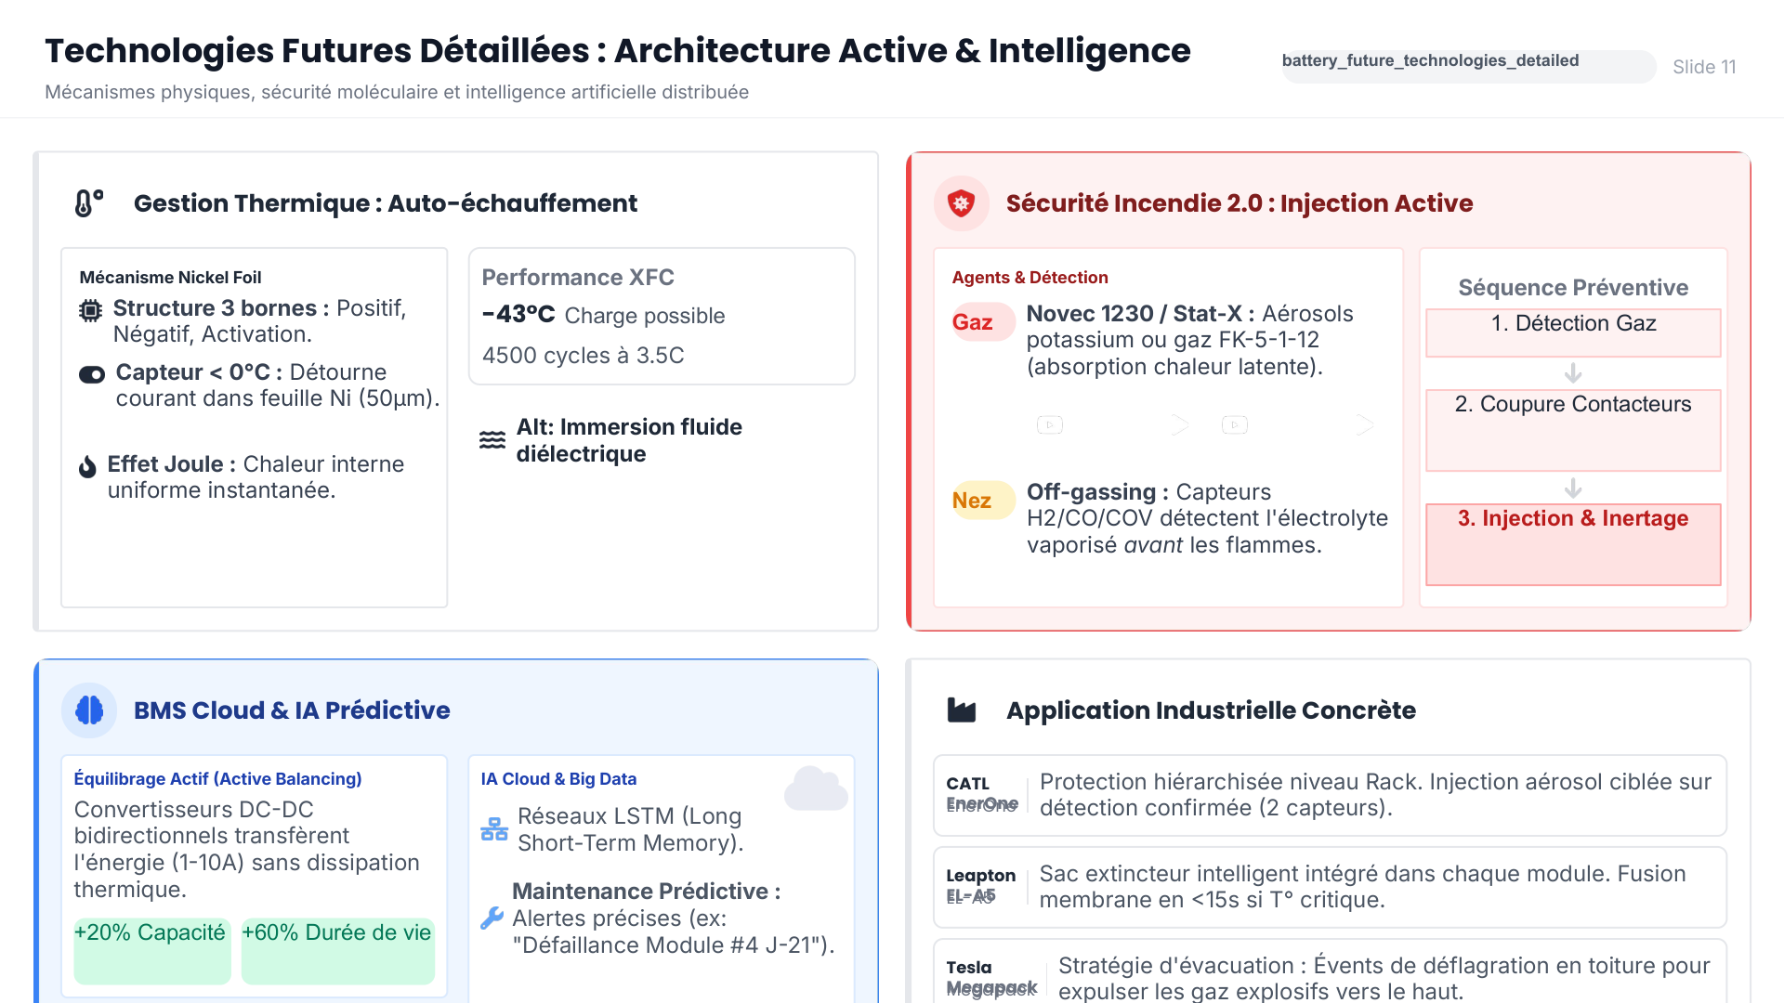Click the brain icon next to BMS Cloud
This screenshot has width=1784, height=1003.
[89, 710]
